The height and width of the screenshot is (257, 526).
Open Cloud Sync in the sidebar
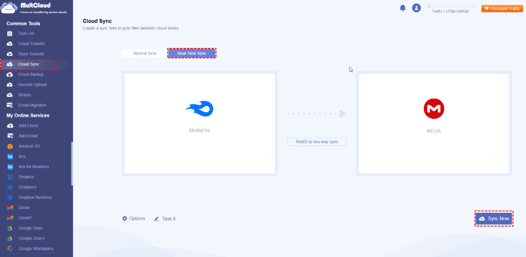coord(29,64)
